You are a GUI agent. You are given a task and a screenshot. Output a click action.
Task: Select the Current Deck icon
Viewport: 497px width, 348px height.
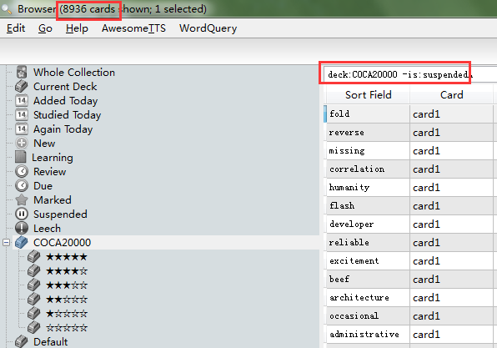pyautogui.click(x=22, y=86)
